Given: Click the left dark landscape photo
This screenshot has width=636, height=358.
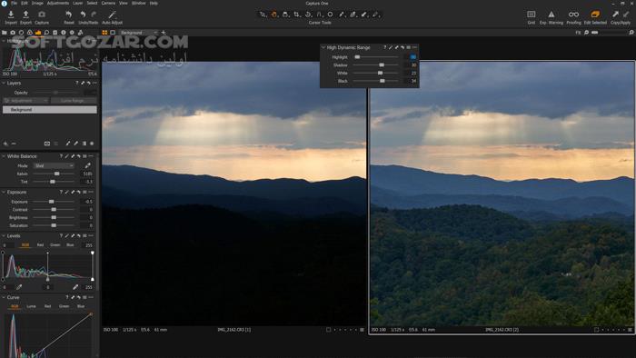Looking at the screenshot, I should [234, 194].
